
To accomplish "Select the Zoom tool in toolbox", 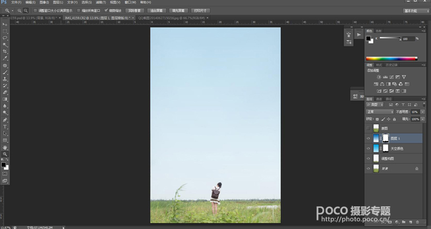I will tap(5, 154).
